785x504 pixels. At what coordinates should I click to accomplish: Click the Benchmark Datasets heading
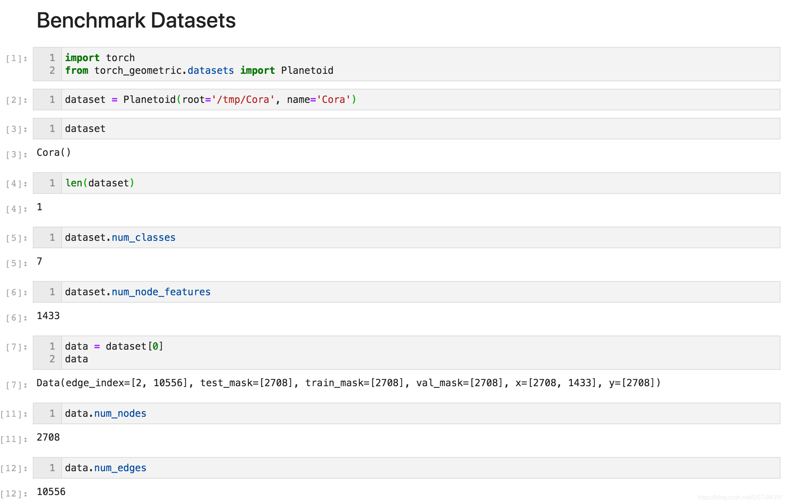[136, 20]
